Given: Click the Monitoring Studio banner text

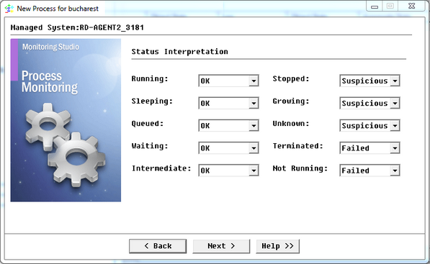Looking at the screenshot, I should pos(50,47).
